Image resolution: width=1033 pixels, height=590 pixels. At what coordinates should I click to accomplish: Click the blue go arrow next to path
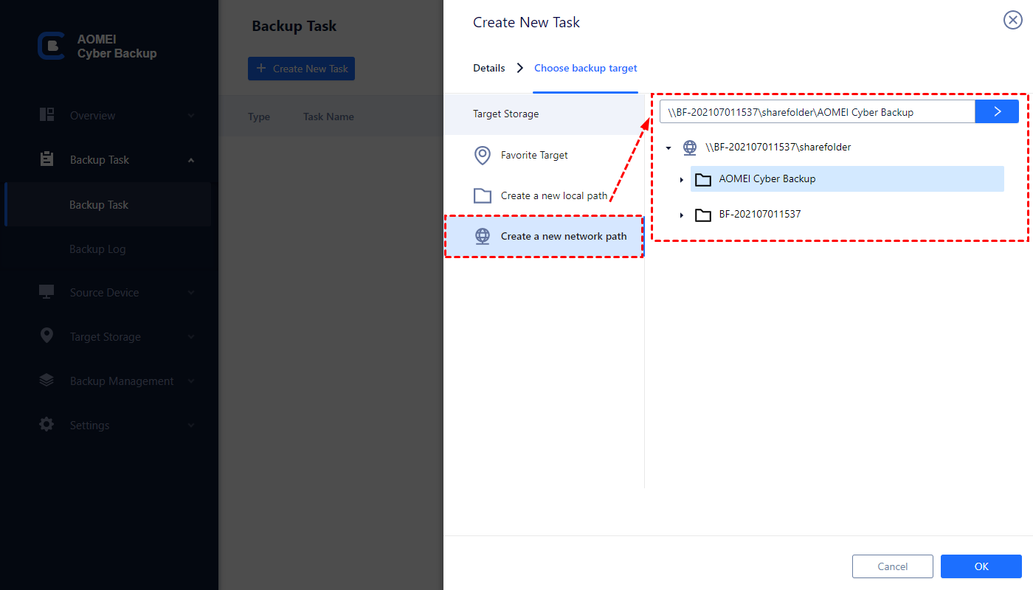pyautogui.click(x=997, y=111)
